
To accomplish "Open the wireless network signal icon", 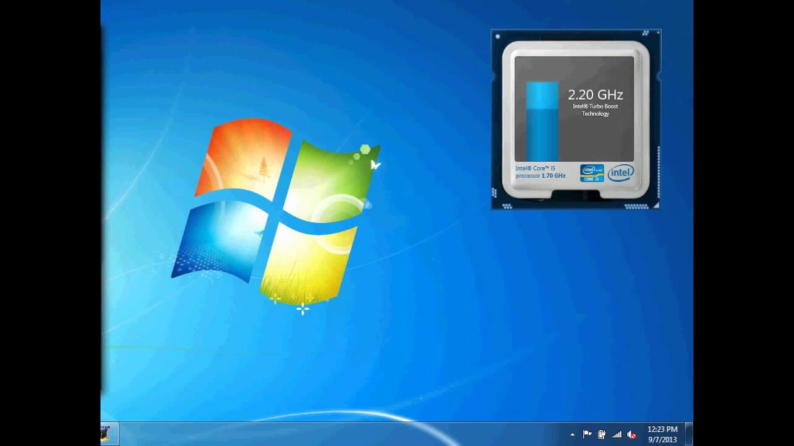I will (x=617, y=434).
